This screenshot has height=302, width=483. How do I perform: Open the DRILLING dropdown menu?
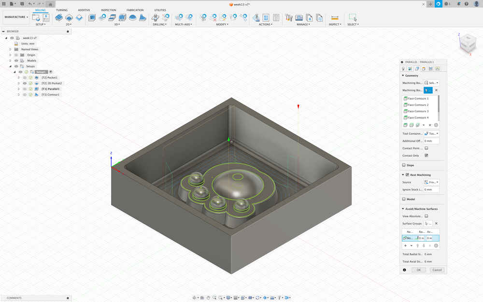(x=159, y=24)
